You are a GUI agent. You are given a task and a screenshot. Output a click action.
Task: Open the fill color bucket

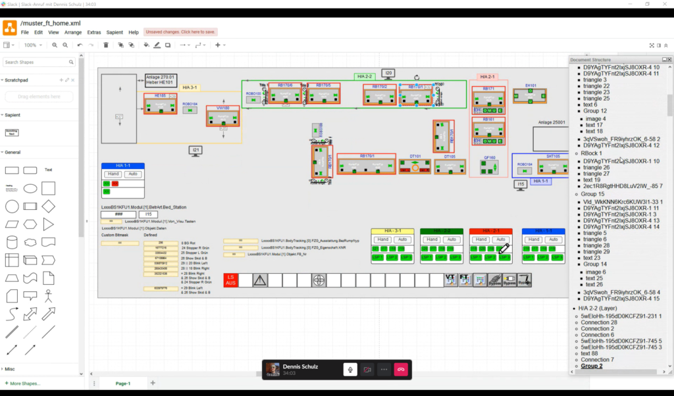pos(147,45)
